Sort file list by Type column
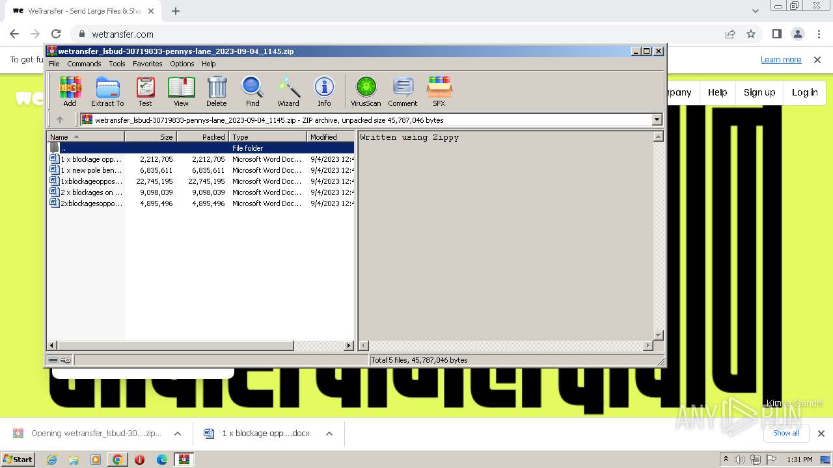The width and height of the screenshot is (833, 468). tap(267, 137)
